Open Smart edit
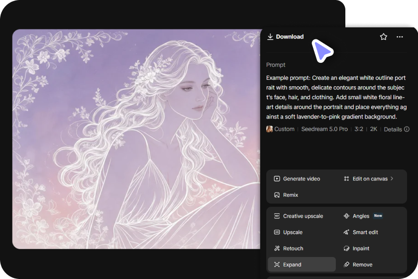This screenshot has height=279, width=418. 361,232
